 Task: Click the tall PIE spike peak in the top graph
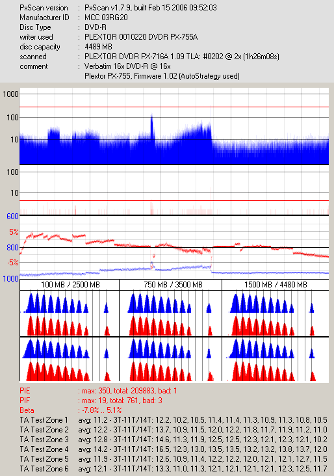tap(151, 117)
